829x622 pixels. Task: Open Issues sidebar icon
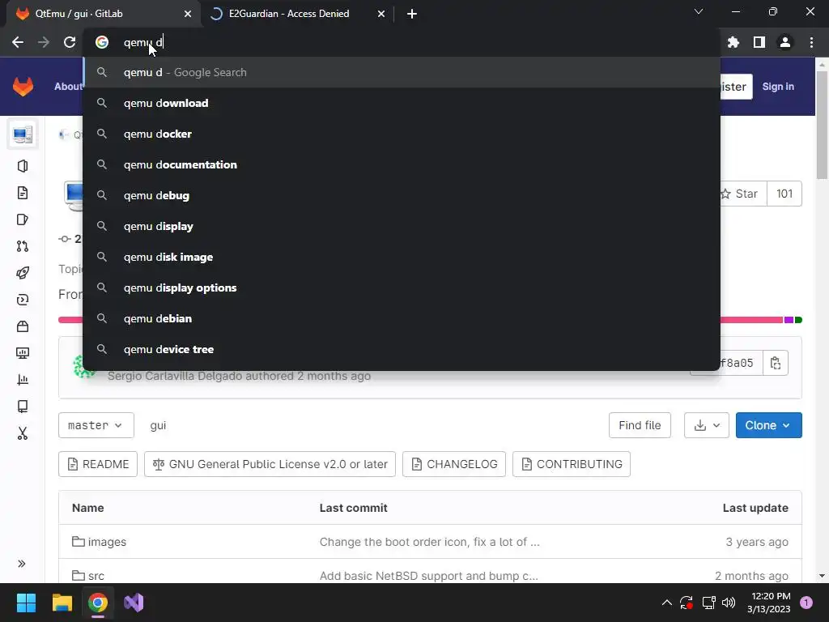22,219
